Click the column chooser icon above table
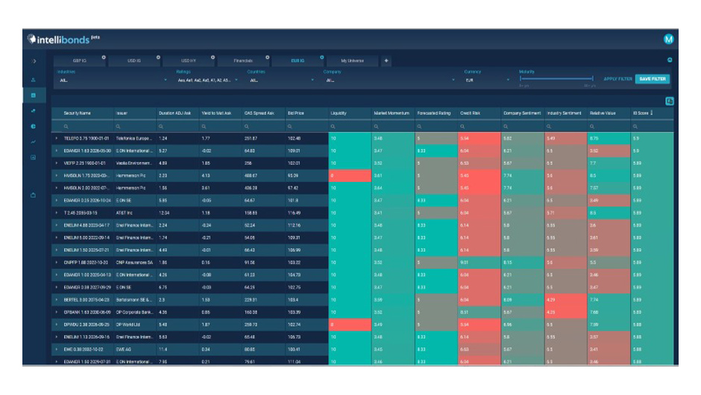Viewport: 701px width, 395px height. (x=669, y=101)
